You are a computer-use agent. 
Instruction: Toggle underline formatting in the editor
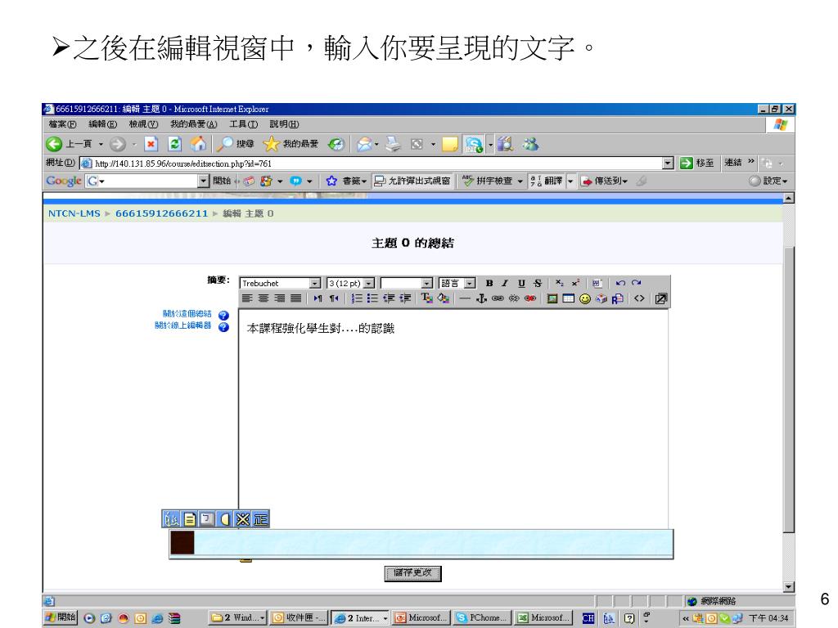point(521,283)
